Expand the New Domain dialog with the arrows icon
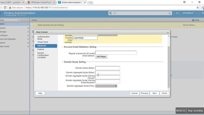This screenshot has height=115, width=204. pos(168,33)
